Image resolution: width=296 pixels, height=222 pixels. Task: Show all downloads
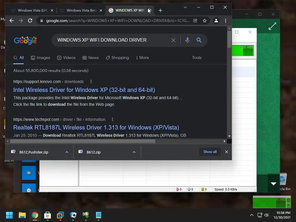click(210, 152)
